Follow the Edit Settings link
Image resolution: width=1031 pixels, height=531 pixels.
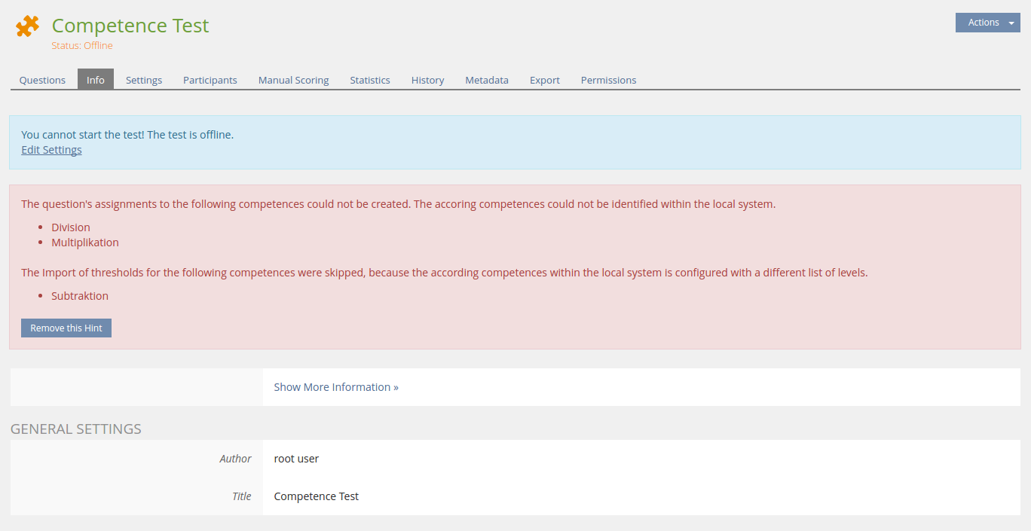click(51, 150)
